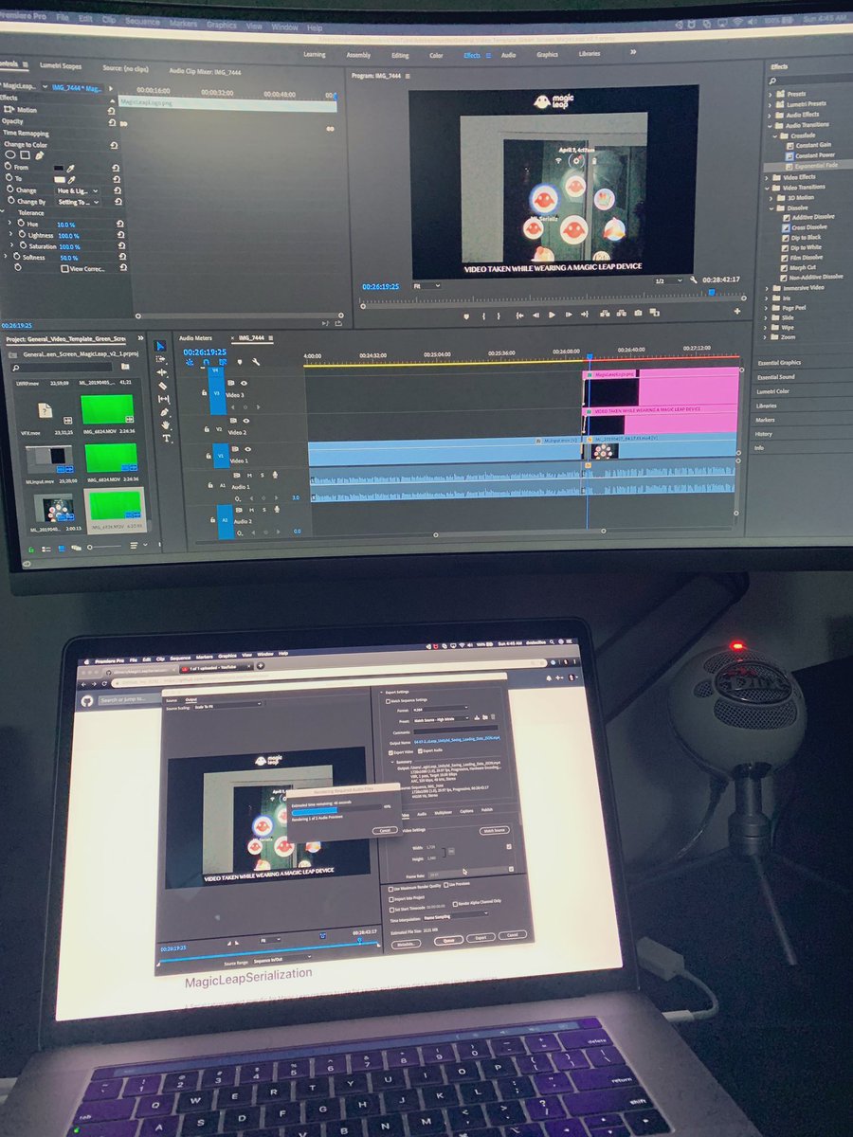Screen dimensions: 853x1137
Task: Select the Cross Dissolve transition
Action: click(x=808, y=227)
